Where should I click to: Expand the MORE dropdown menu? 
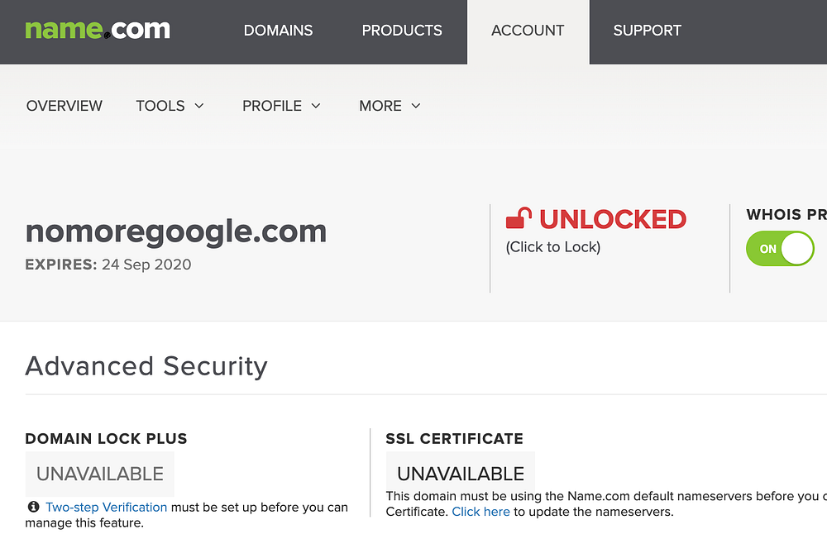[x=390, y=106]
